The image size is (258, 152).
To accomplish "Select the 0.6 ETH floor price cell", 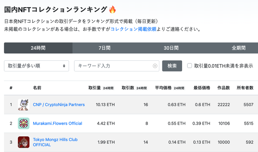I will coord(203,104).
